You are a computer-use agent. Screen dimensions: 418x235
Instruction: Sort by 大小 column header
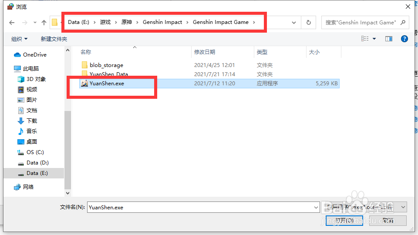pos(314,52)
